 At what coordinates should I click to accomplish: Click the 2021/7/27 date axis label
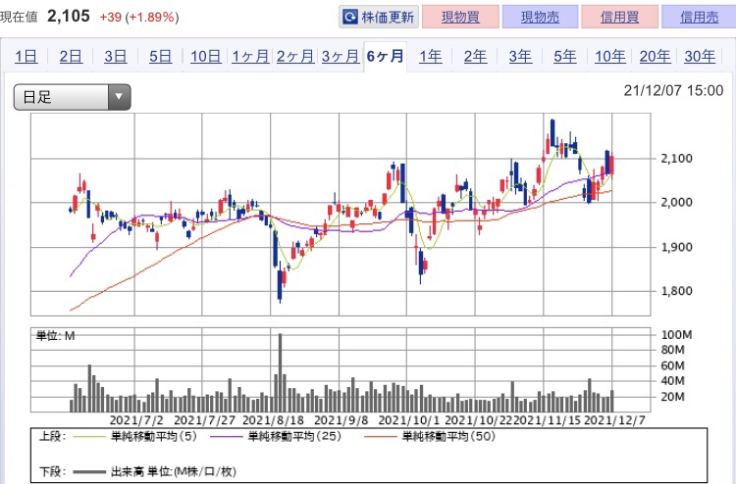pyautogui.click(x=205, y=419)
